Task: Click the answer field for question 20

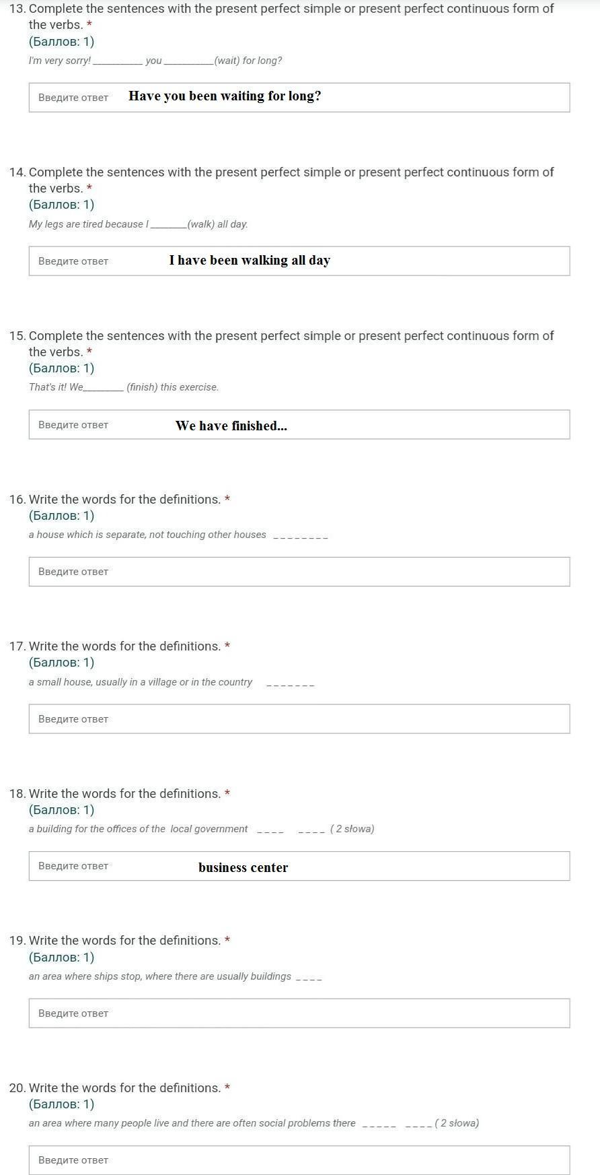Action: [299, 1160]
